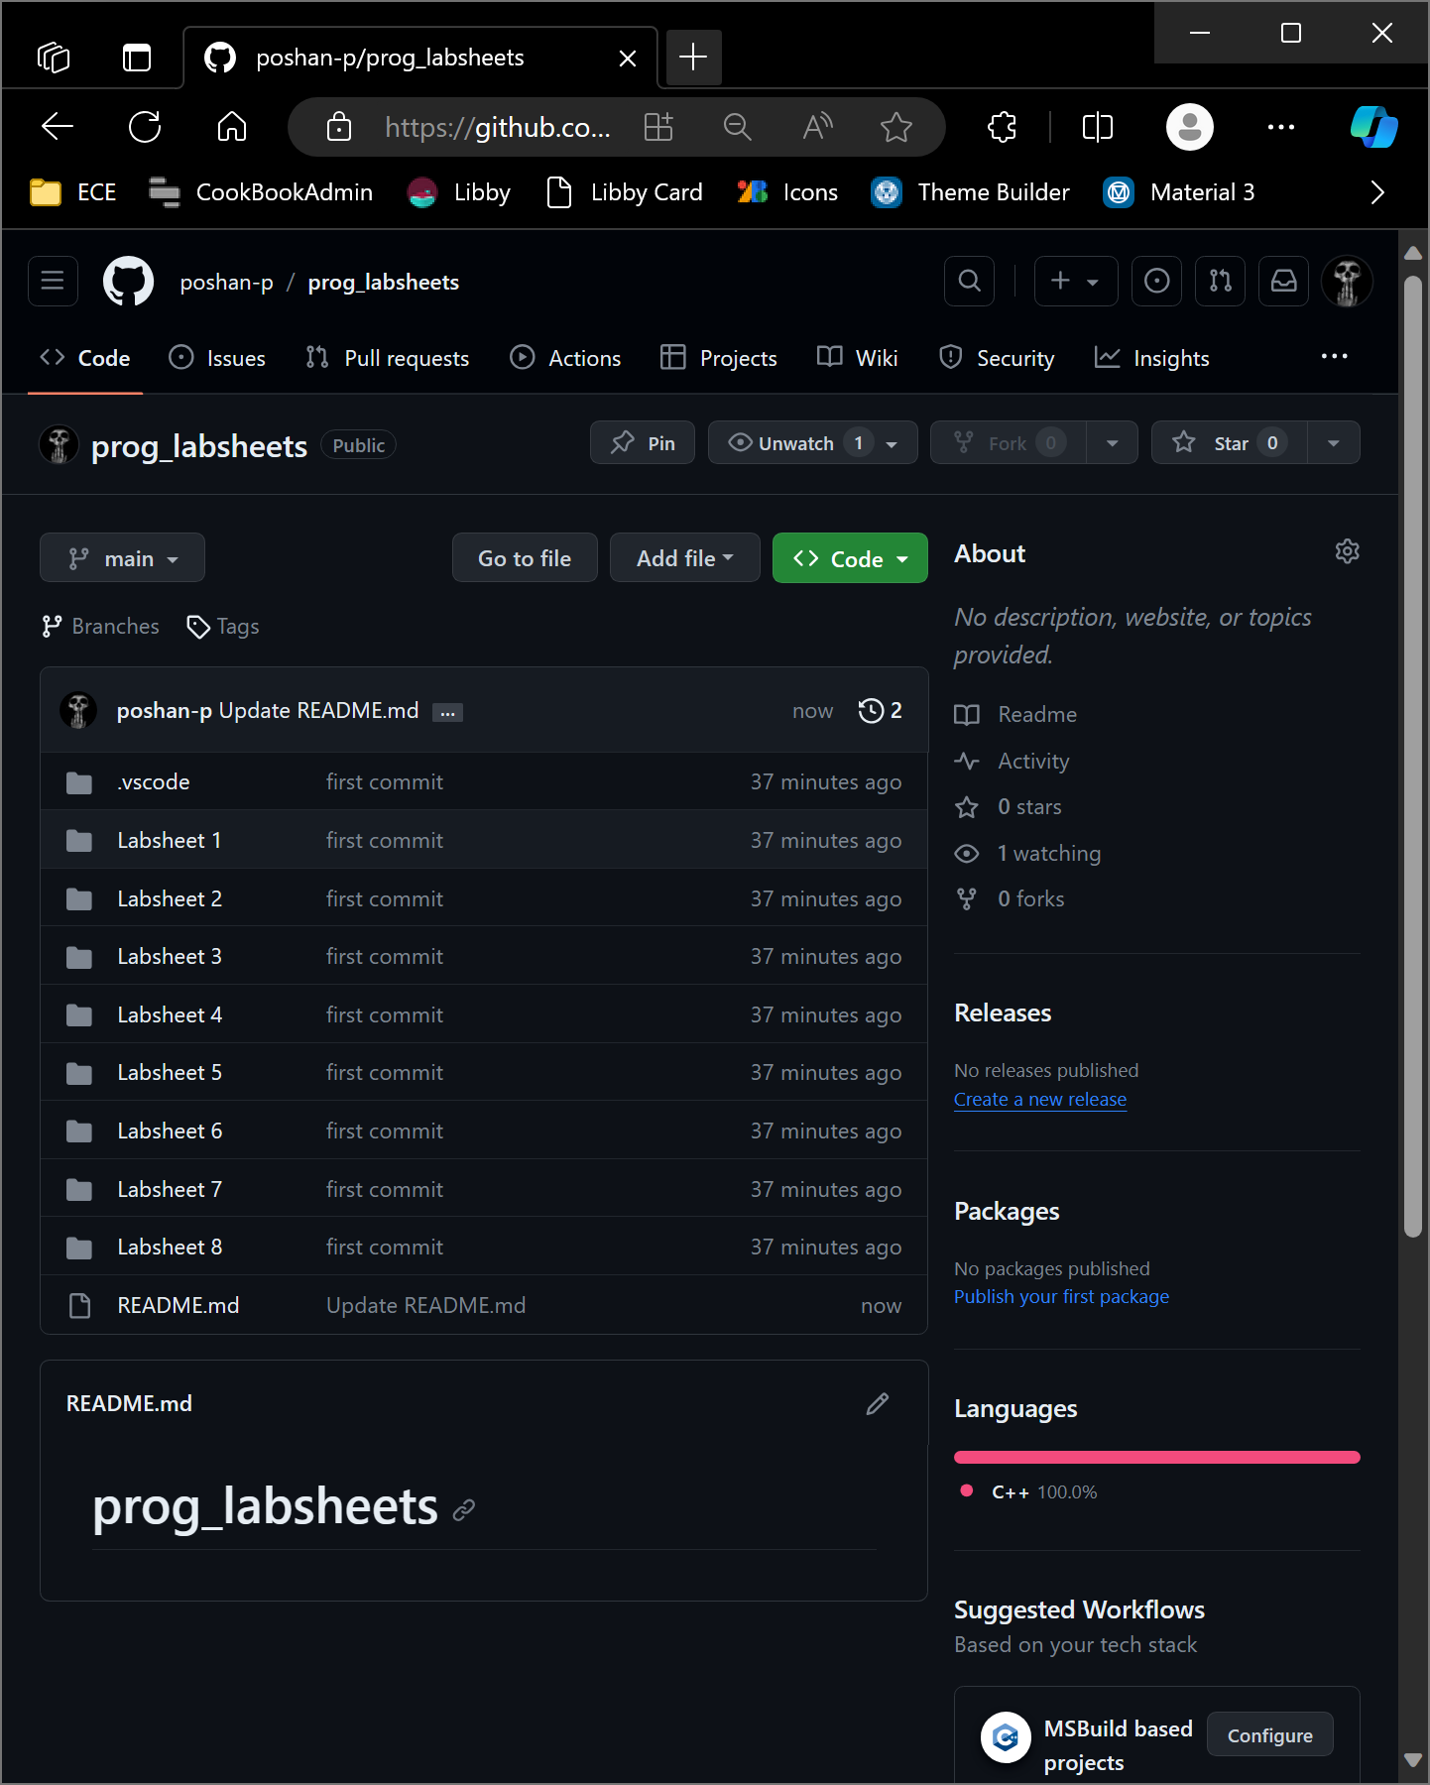Viewport: 1430px width, 1785px height.
Task: Open main branch selector dropdown
Action: tap(122, 558)
